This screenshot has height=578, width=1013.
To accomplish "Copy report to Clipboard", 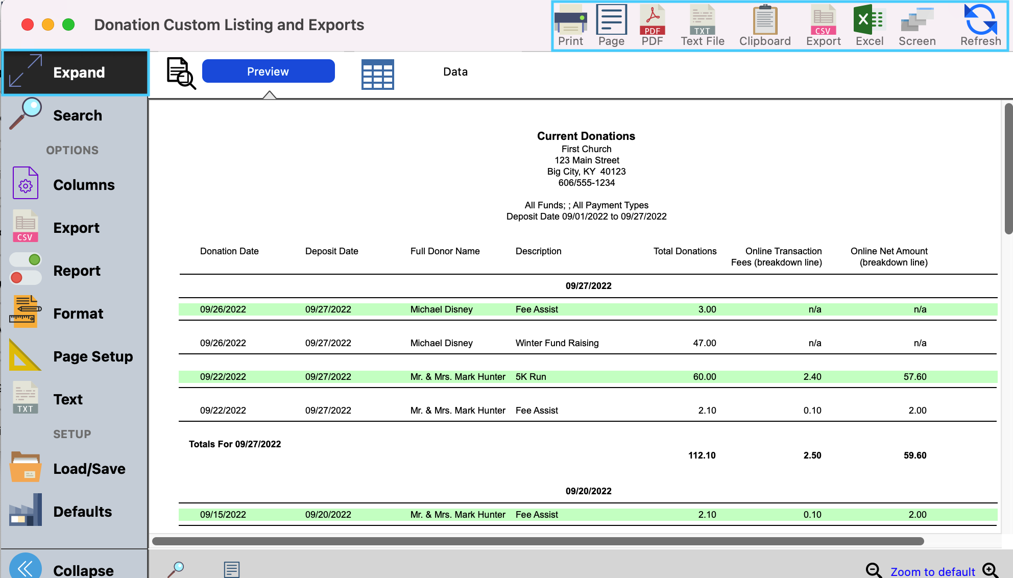I will pos(764,19).
